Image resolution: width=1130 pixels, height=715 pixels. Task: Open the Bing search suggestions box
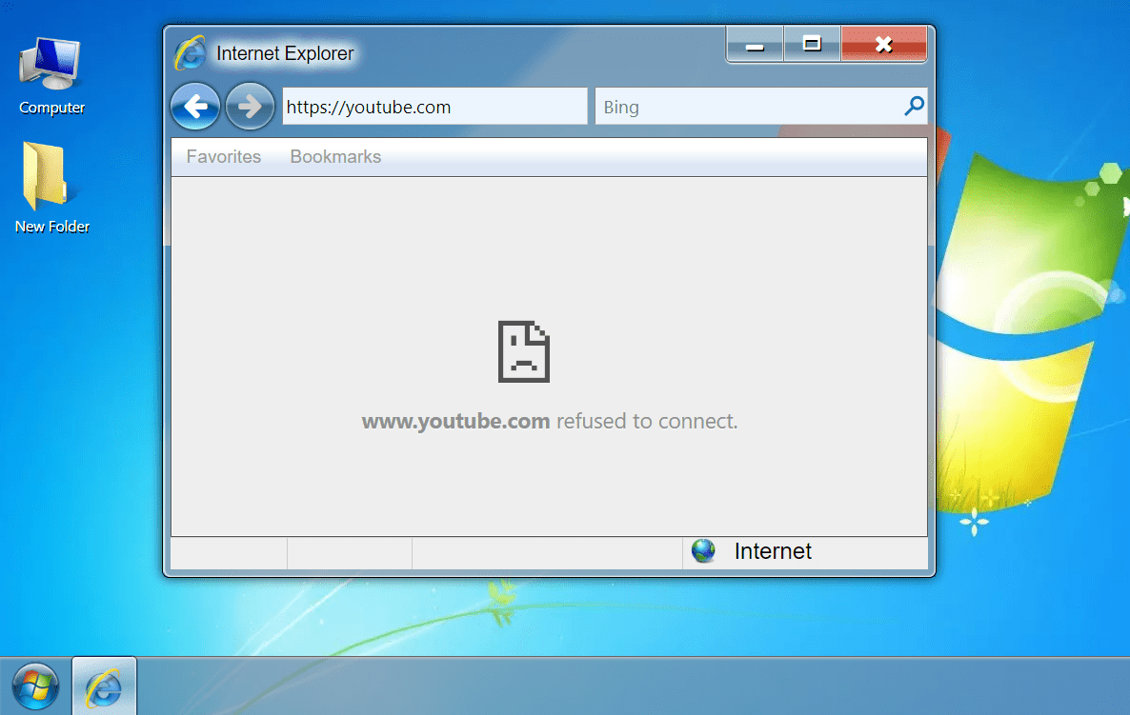point(753,107)
